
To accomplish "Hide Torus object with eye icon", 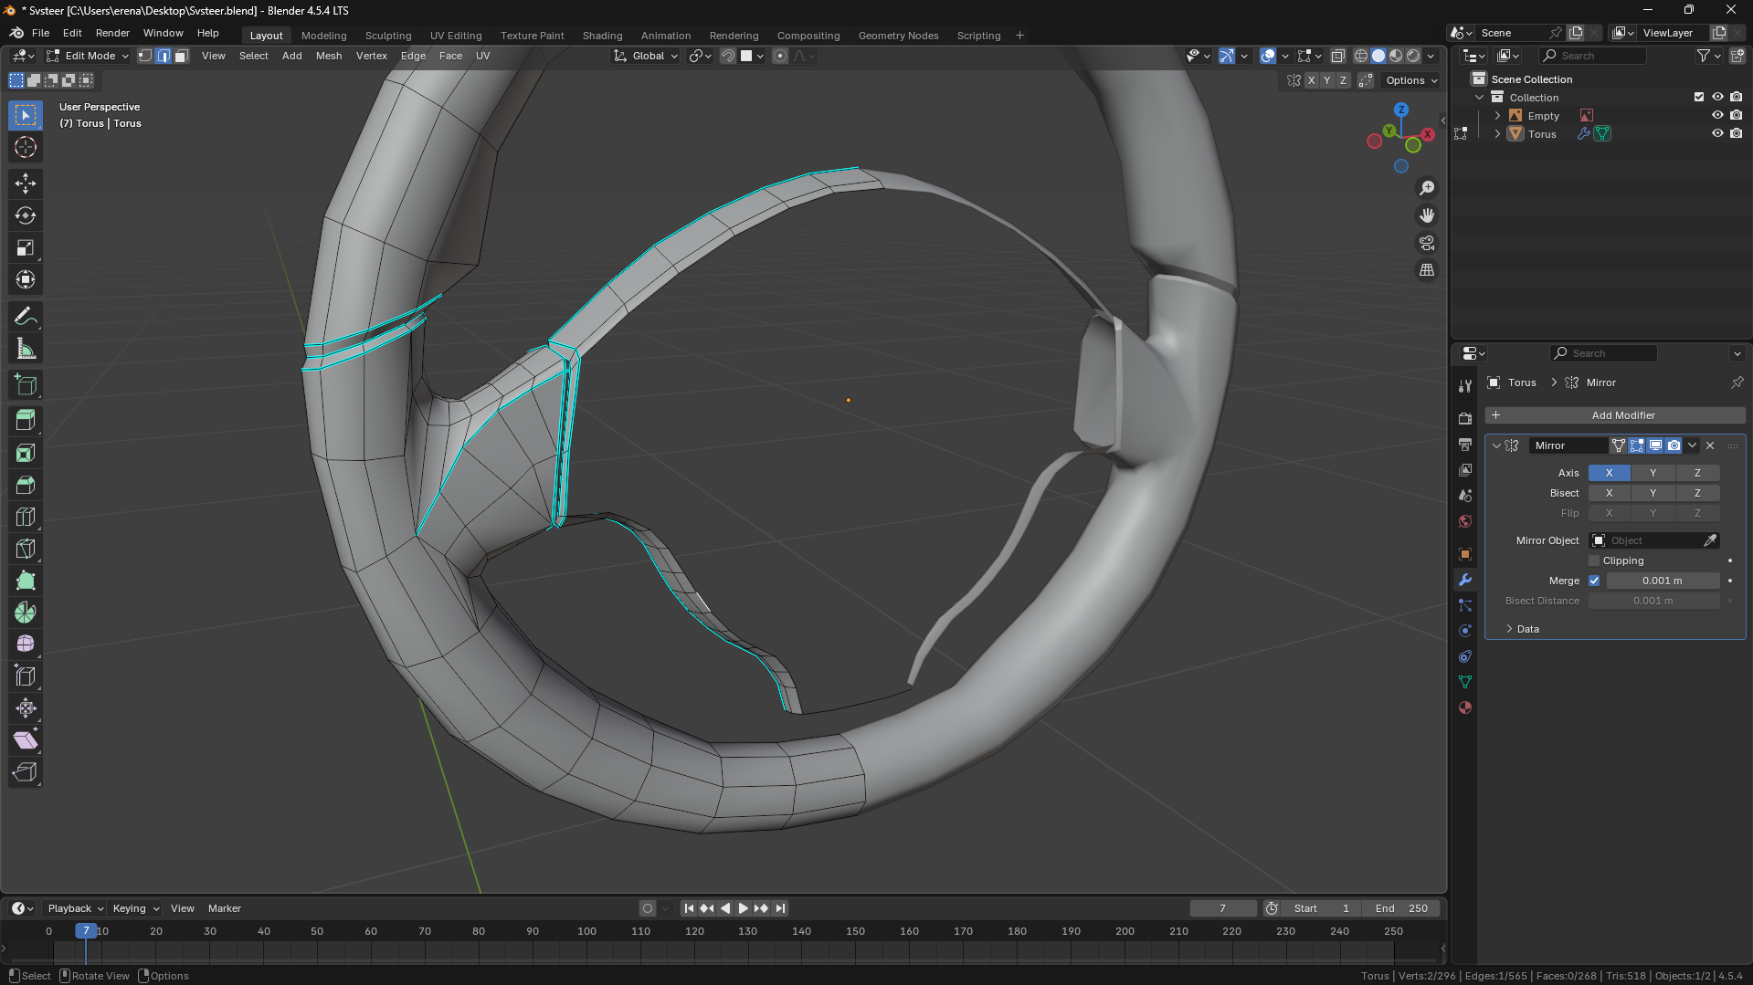I will pos(1717,133).
